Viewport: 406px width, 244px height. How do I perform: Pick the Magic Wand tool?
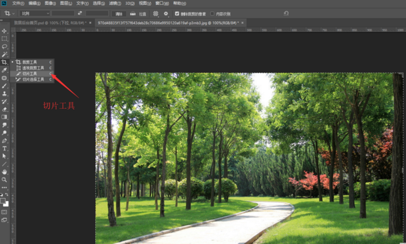tap(4, 55)
